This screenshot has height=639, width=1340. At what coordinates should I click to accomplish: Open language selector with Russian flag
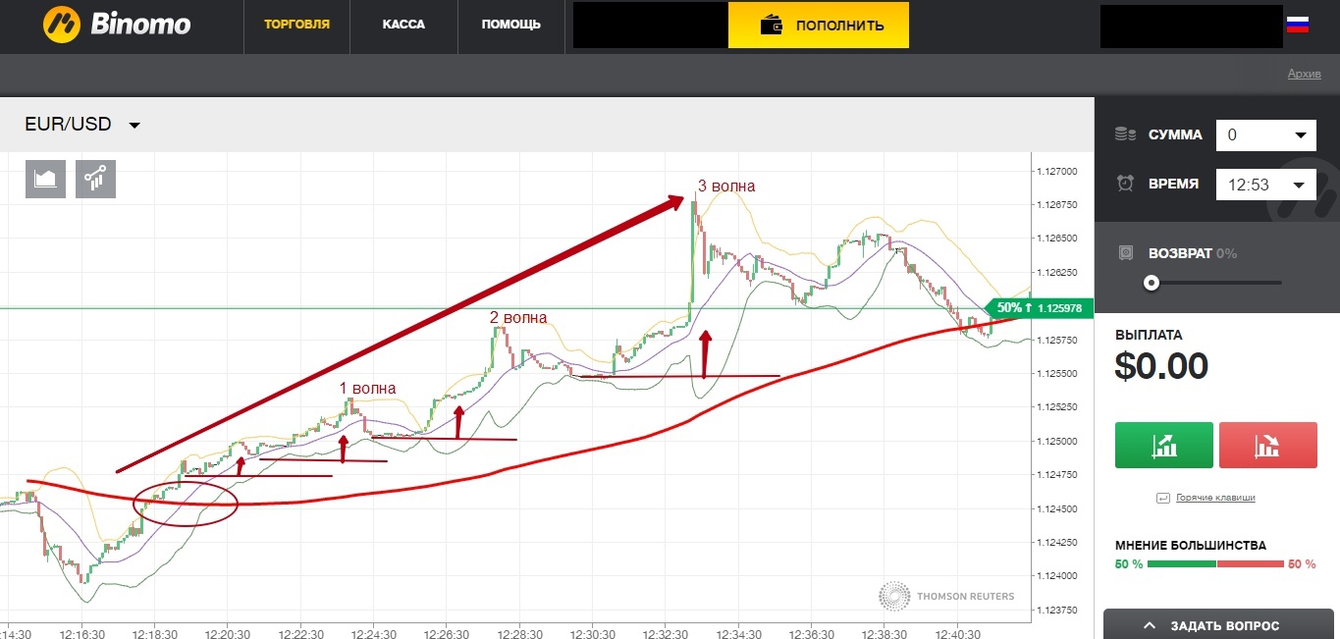(x=1298, y=25)
